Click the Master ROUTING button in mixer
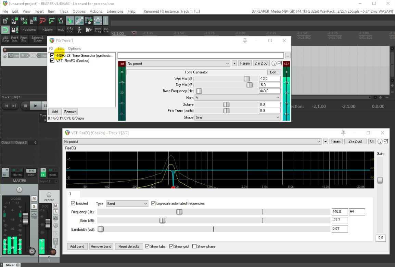This screenshot has height=267, width=395. pyautogui.click(x=17, y=172)
